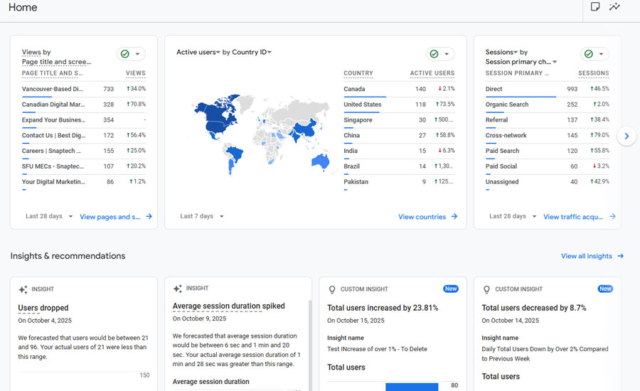Advance the card carousel with the next arrow
Viewport: 640px width, 391px height.
point(626,136)
